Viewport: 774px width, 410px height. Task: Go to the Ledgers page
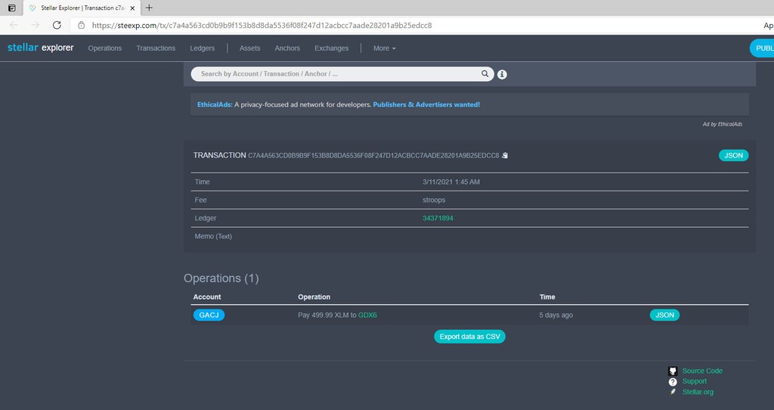(x=203, y=48)
